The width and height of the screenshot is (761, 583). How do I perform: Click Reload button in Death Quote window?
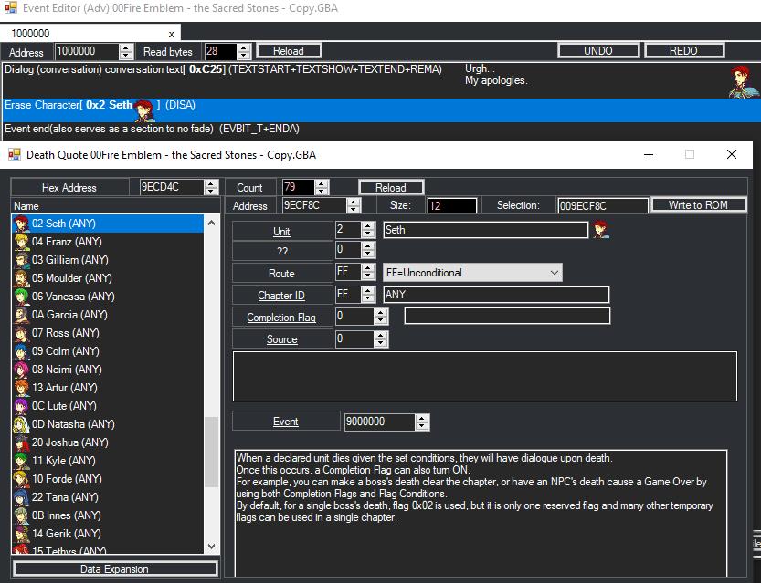click(x=391, y=188)
